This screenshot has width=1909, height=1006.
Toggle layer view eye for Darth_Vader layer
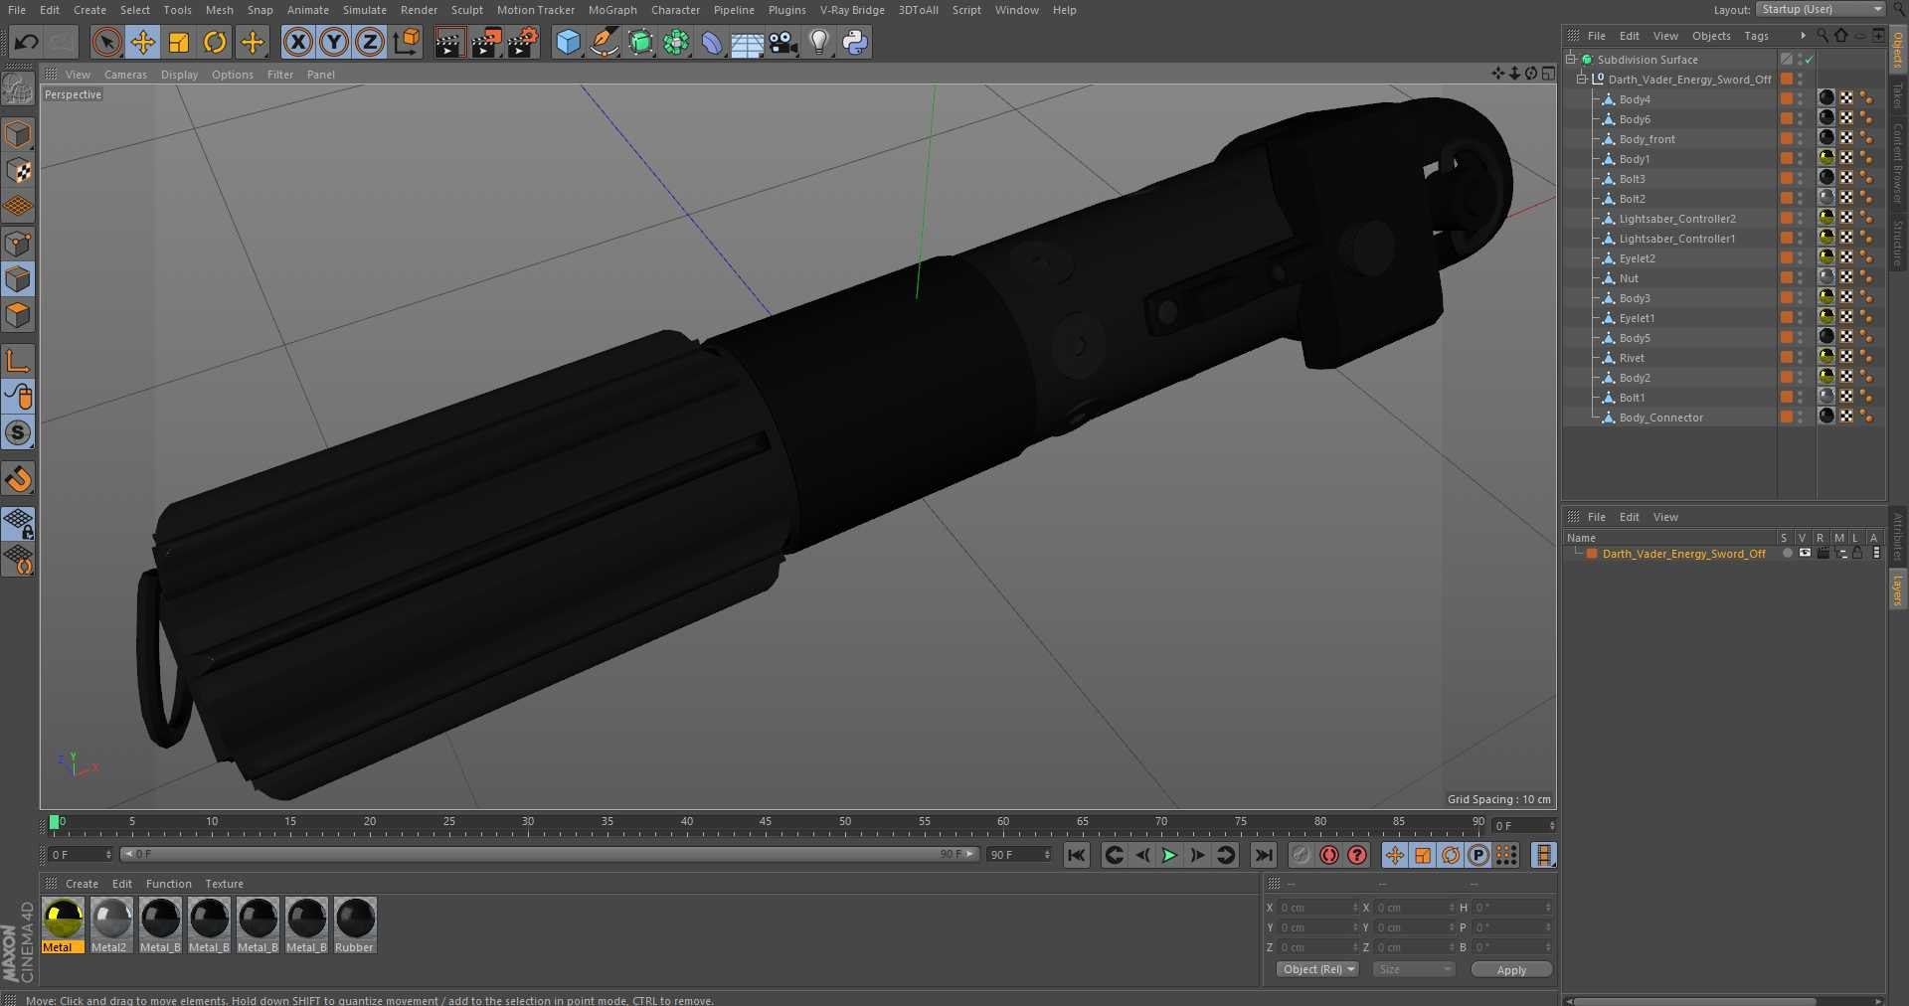(1805, 553)
